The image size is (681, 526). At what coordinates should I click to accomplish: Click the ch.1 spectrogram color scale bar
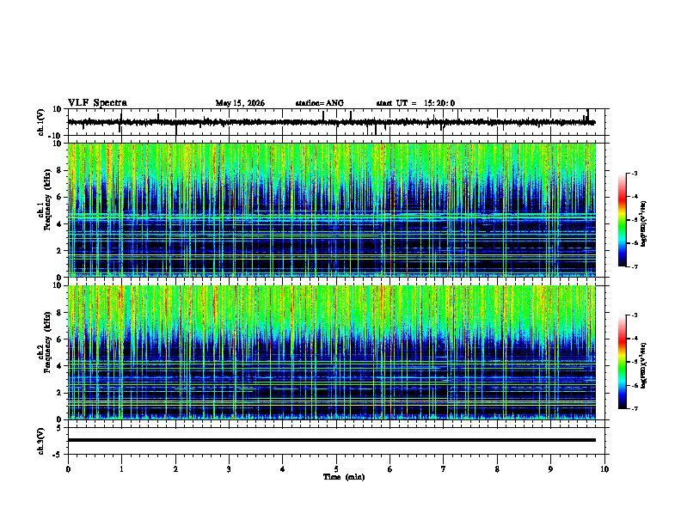click(622, 220)
